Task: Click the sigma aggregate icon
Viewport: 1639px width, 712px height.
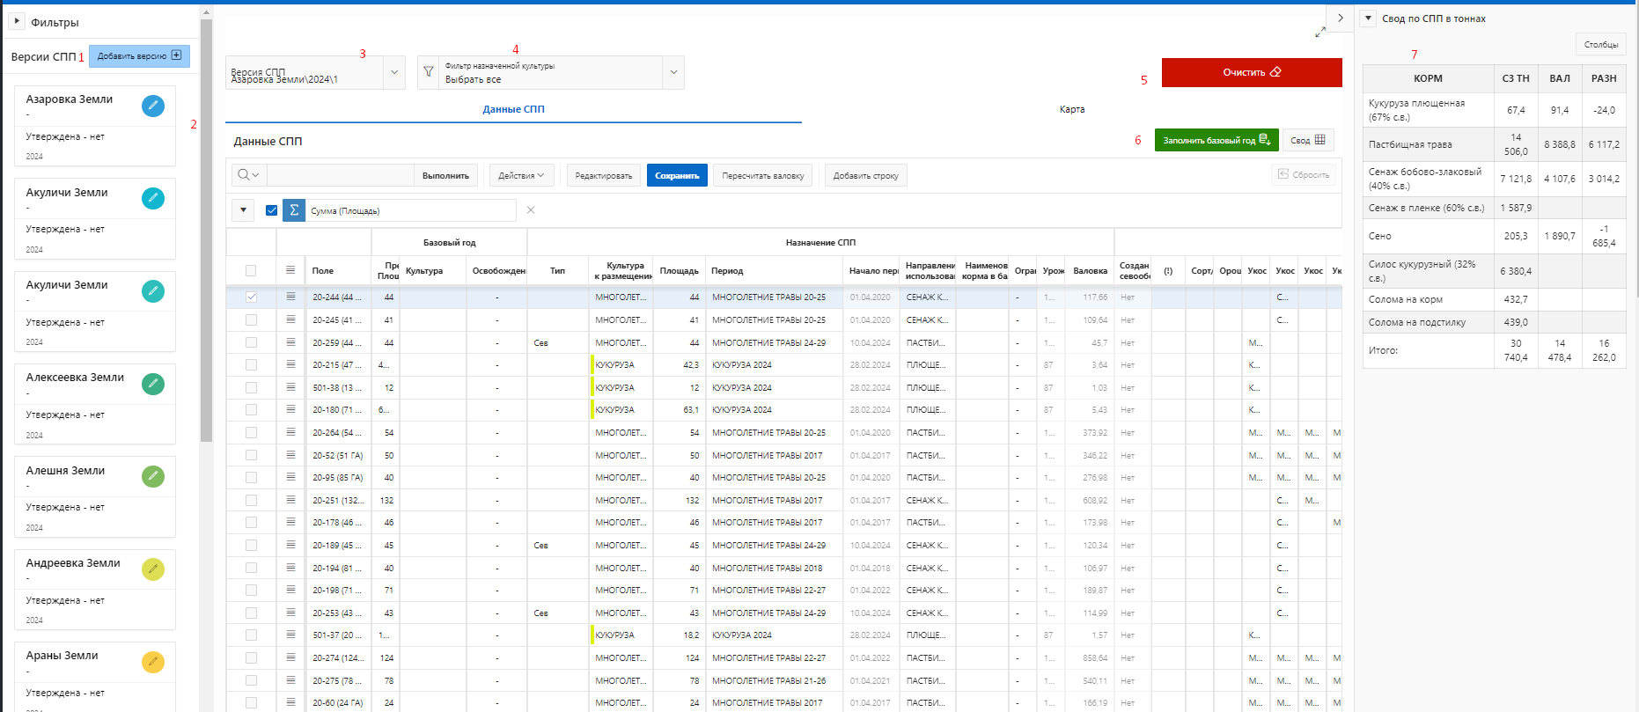Action: pyautogui.click(x=294, y=210)
